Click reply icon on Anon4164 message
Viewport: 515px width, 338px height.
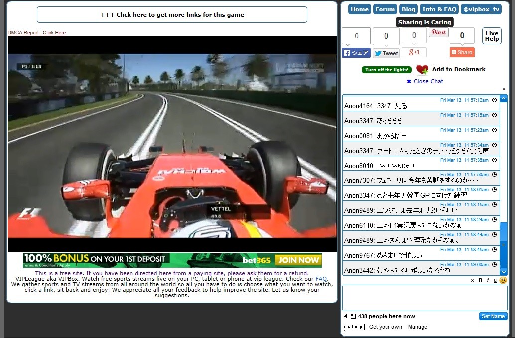[494, 100]
